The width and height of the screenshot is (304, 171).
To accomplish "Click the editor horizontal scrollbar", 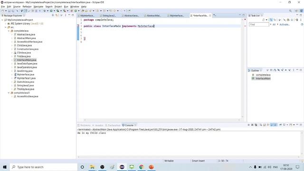I will point(161,120).
